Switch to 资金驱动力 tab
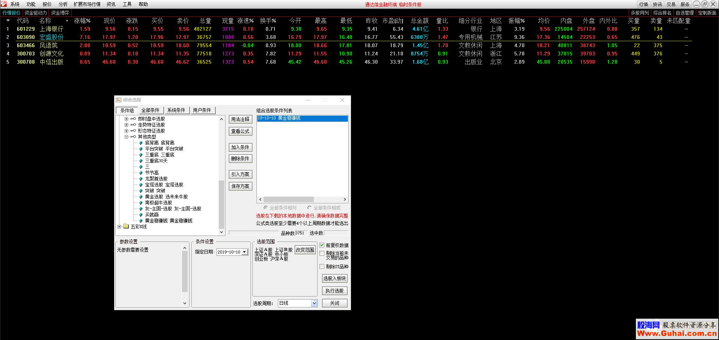719x340 pixels. (36, 13)
